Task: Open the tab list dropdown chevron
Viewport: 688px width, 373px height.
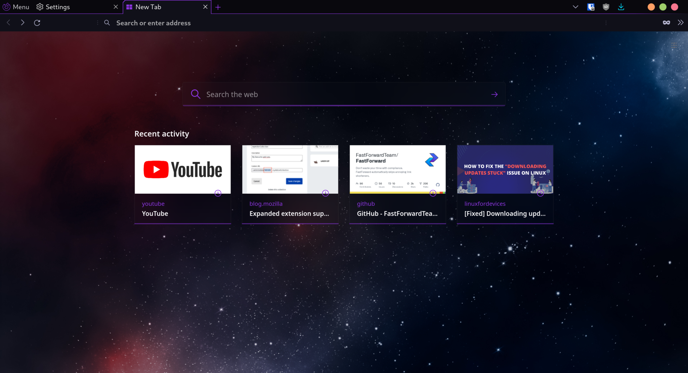Action: 575,7
